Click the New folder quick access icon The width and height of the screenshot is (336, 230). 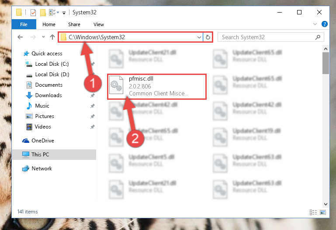tap(43, 13)
